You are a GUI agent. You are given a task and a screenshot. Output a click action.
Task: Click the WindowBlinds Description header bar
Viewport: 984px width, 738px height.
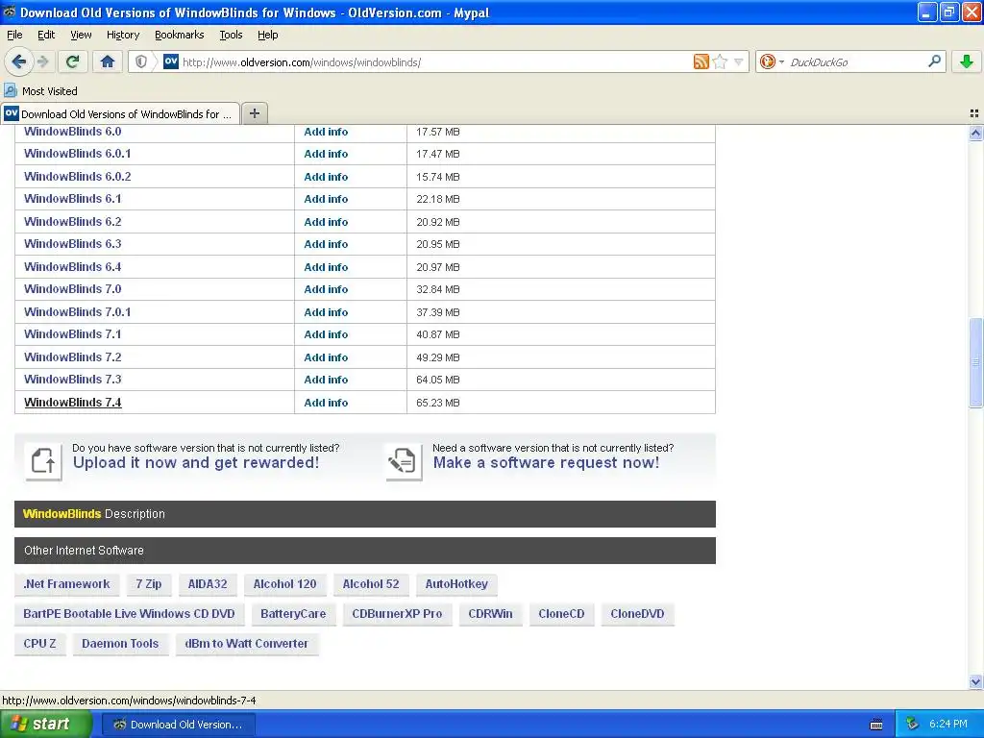[x=364, y=514]
